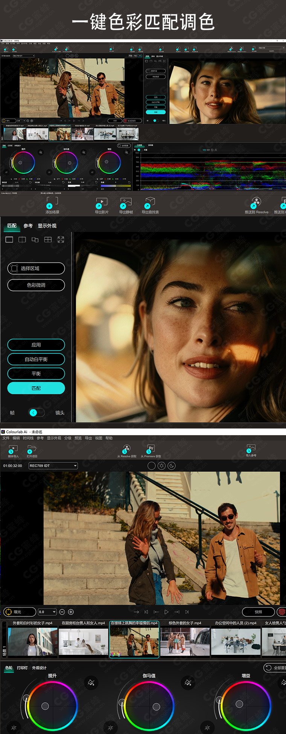
Task: Click the 导出静帧 export still icon
Action: pos(126,203)
